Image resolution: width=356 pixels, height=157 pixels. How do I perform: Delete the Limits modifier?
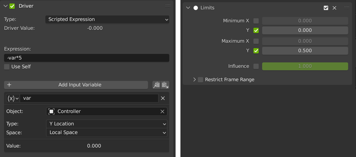334,8
